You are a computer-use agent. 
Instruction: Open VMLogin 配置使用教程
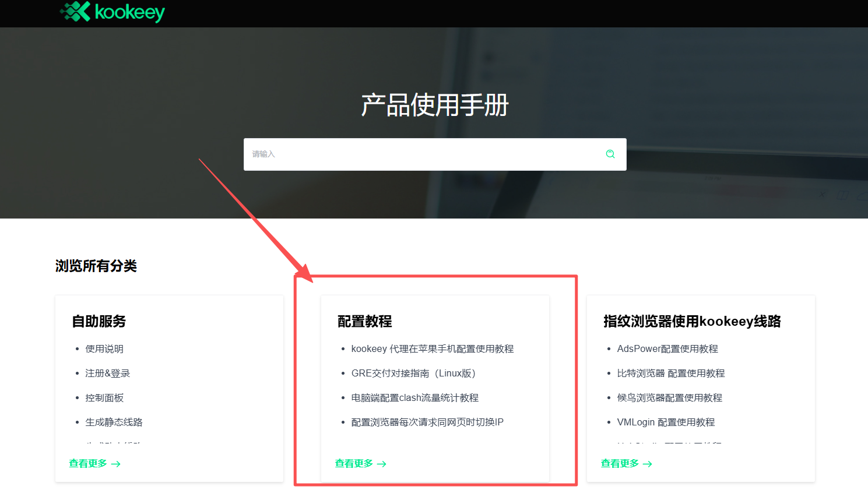pos(666,422)
